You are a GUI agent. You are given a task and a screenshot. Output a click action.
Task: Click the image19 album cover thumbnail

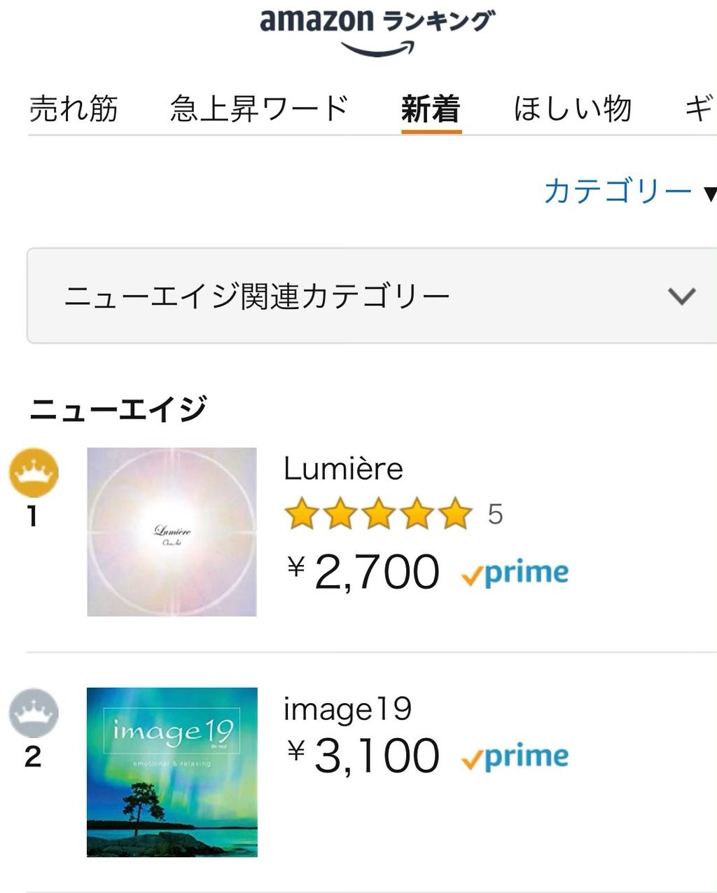pyautogui.click(x=172, y=772)
